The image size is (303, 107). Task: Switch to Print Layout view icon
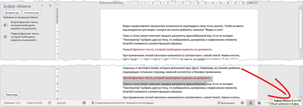click(x=251, y=103)
